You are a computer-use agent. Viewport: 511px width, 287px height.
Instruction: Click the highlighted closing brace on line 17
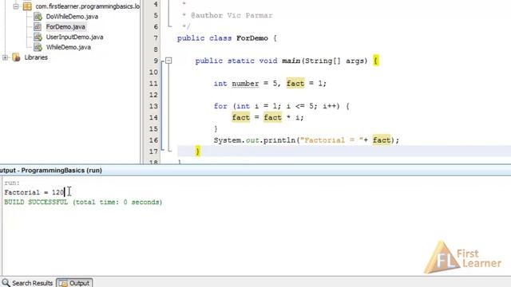[197, 151]
